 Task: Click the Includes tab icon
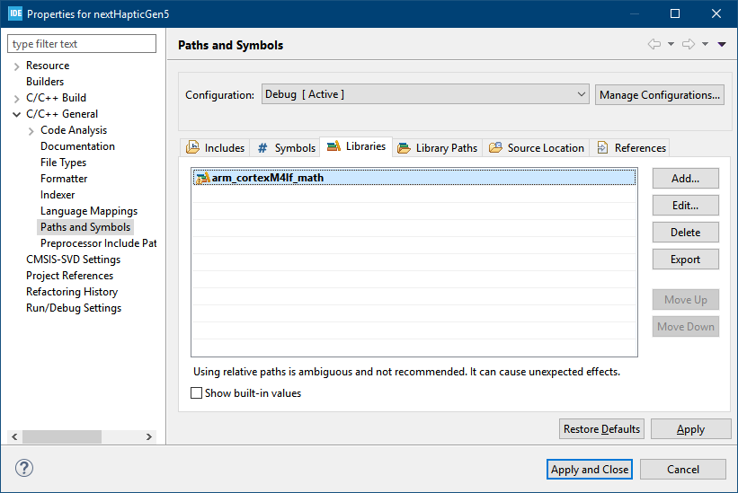tap(192, 148)
